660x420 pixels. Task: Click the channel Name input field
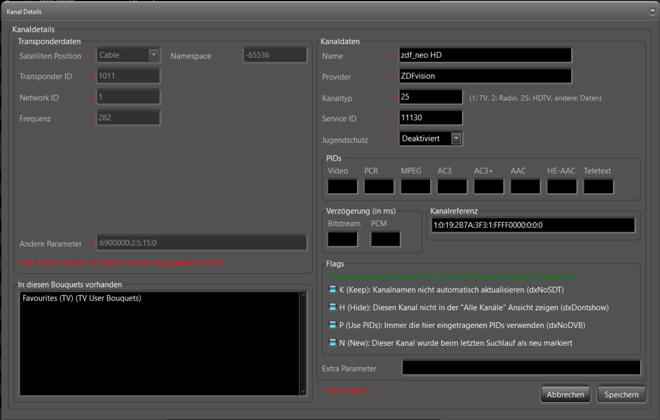coord(485,55)
